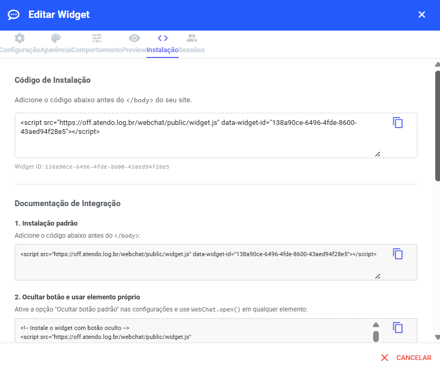Click the scrollbar thumb in third code box
440x370 pixels.
376,336
